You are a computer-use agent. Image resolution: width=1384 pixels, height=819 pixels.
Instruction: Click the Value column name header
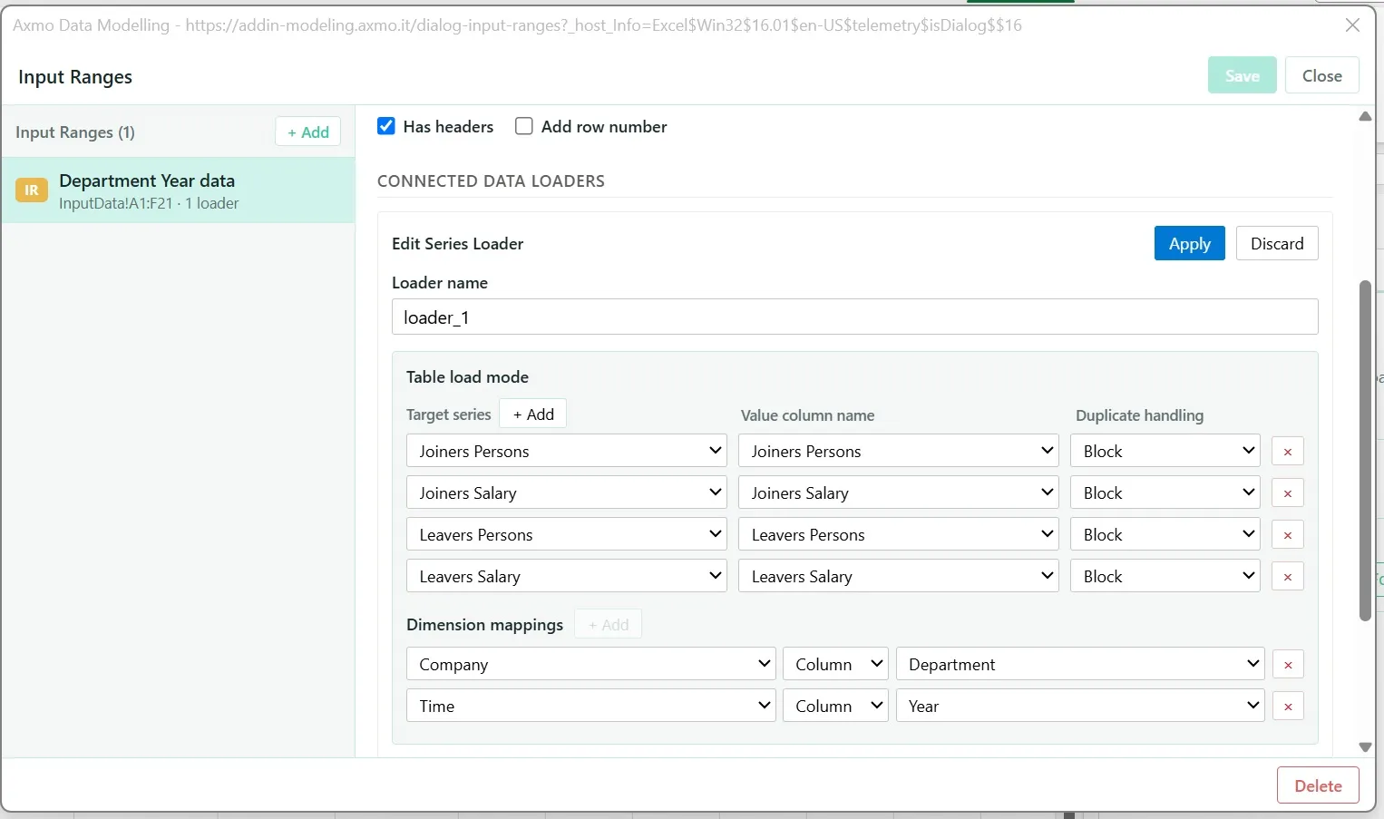[807, 414]
